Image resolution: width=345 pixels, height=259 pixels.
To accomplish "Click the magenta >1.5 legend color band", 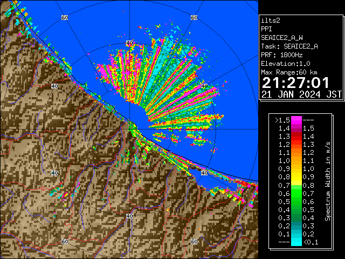I will (296, 120).
